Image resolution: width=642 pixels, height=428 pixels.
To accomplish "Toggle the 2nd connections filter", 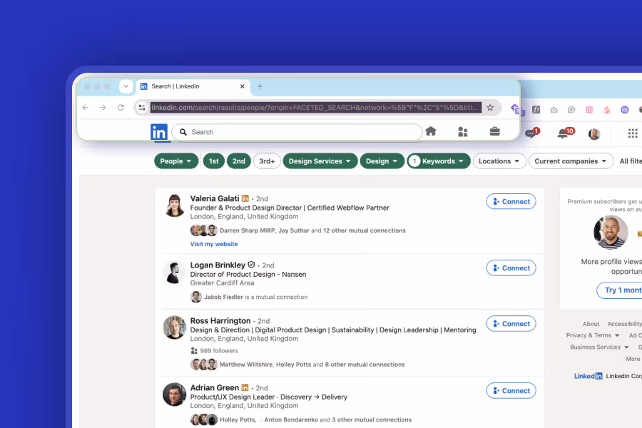I will click(x=239, y=161).
